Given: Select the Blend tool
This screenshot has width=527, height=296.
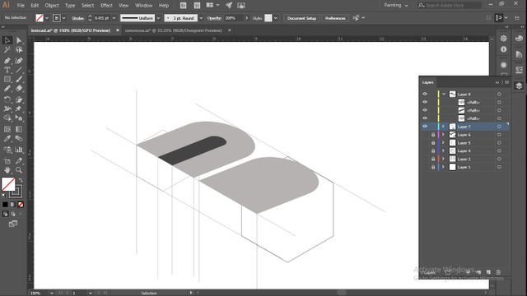Looking at the screenshot, I should [19, 139].
